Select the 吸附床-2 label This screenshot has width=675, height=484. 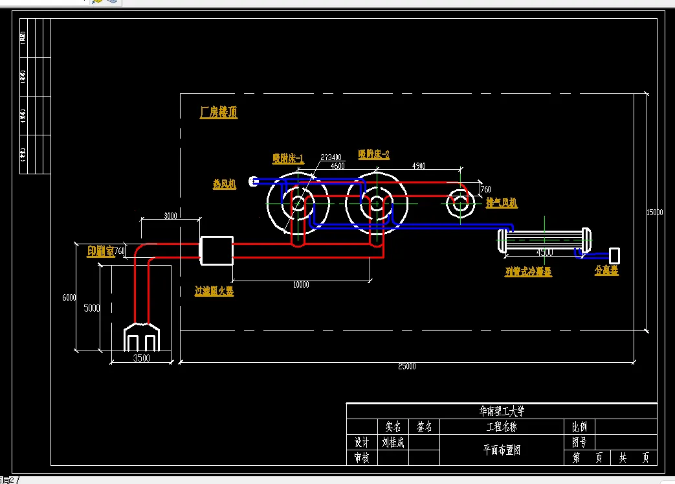tap(373, 154)
